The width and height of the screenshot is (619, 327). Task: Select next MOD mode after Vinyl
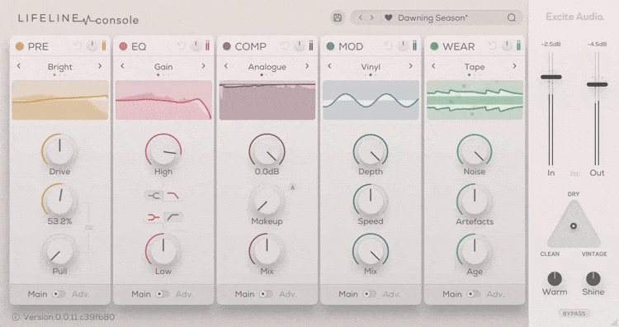tap(410, 66)
